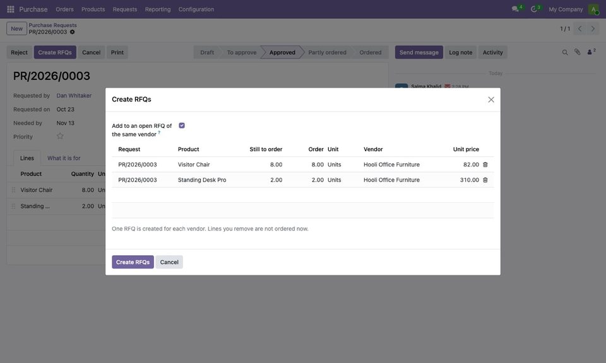Close the Create RFQs dialog
Image resolution: width=606 pixels, height=363 pixels.
point(491,100)
